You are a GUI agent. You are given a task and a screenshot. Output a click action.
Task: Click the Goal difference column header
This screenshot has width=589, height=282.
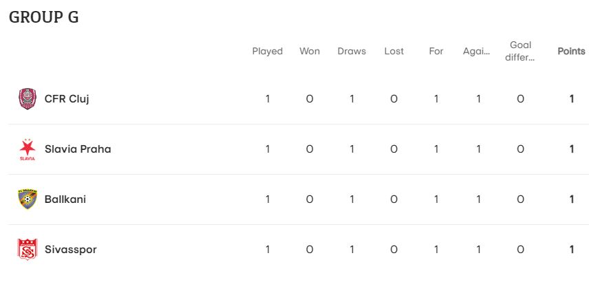point(520,51)
